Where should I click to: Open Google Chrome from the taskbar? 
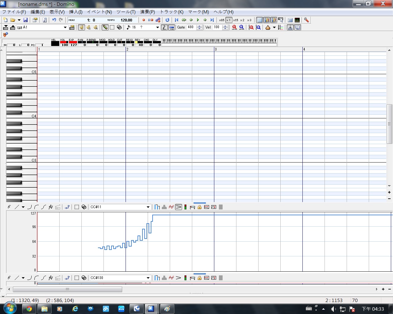pyautogui.click(x=29, y=309)
